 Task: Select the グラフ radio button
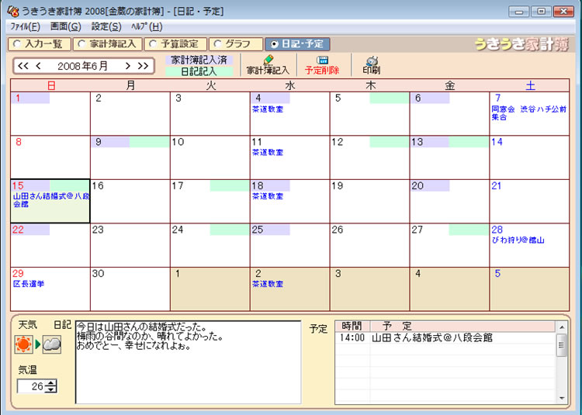[217, 43]
